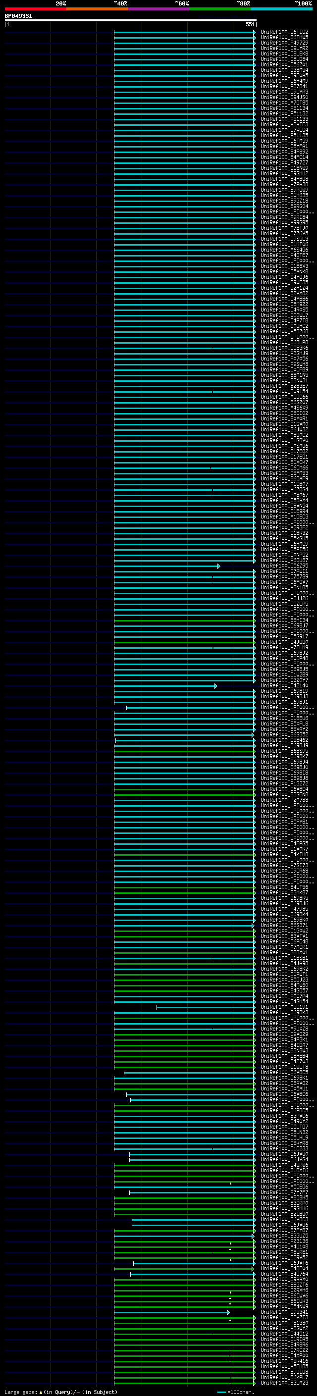
Task: Select the green ~80% identity legend segment
Action: [x=220, y=9]
